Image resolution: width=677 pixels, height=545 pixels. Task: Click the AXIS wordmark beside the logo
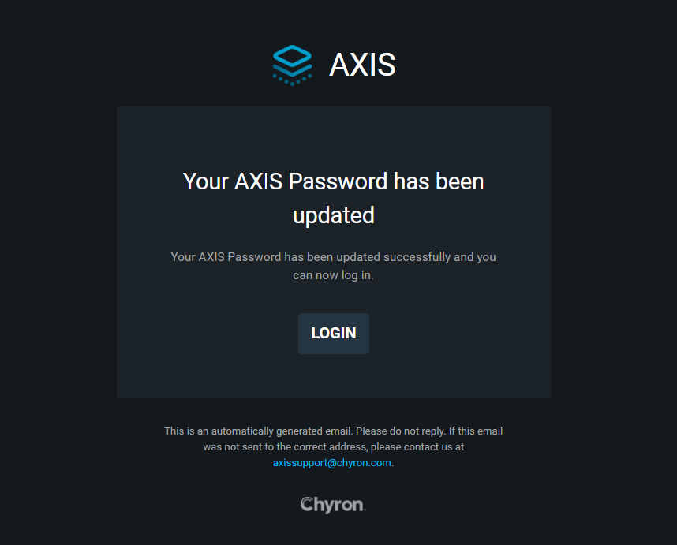point(362,65)
